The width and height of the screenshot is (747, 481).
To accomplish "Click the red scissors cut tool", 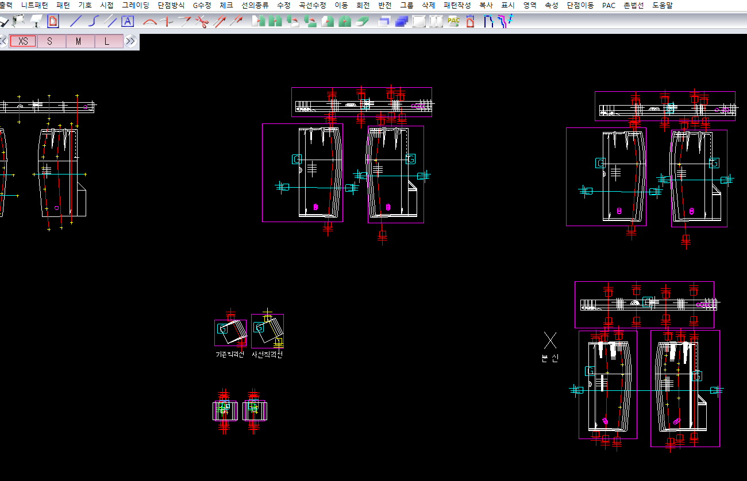I will coord(201,22).
